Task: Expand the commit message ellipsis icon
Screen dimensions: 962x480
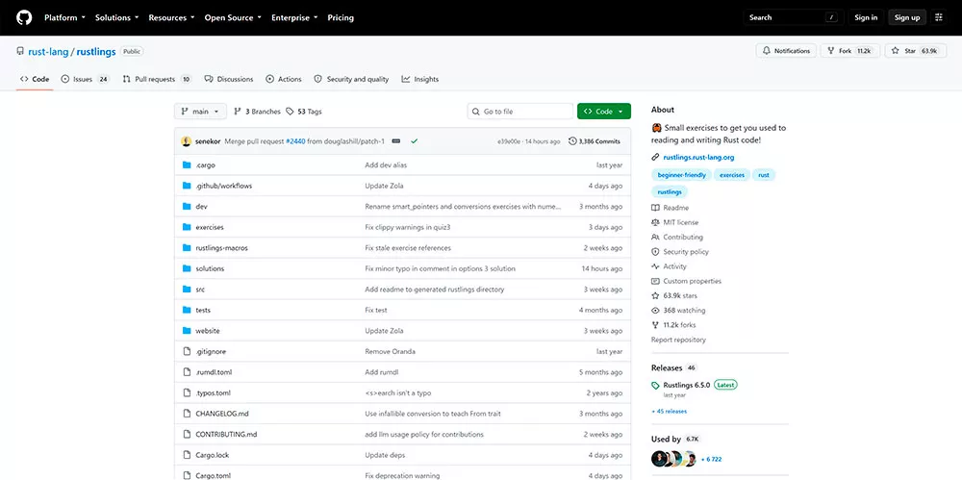Action: tap(396, 141)
